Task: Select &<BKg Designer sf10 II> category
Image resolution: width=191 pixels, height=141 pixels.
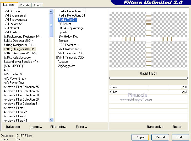Action: 19,45
